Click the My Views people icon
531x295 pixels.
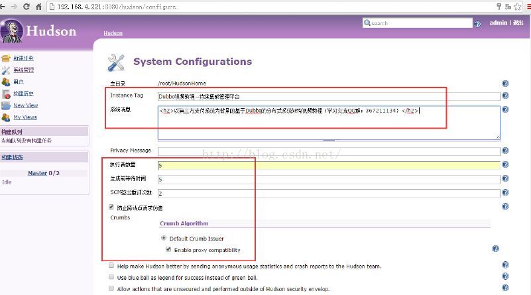tap(6, 117)
